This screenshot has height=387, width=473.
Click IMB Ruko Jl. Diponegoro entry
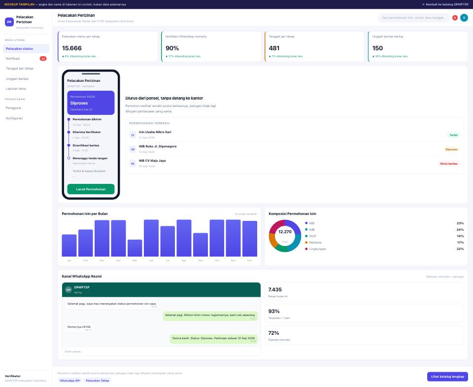point(294,149)
